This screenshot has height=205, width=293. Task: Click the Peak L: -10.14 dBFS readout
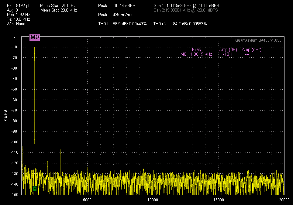click(116, 5)
